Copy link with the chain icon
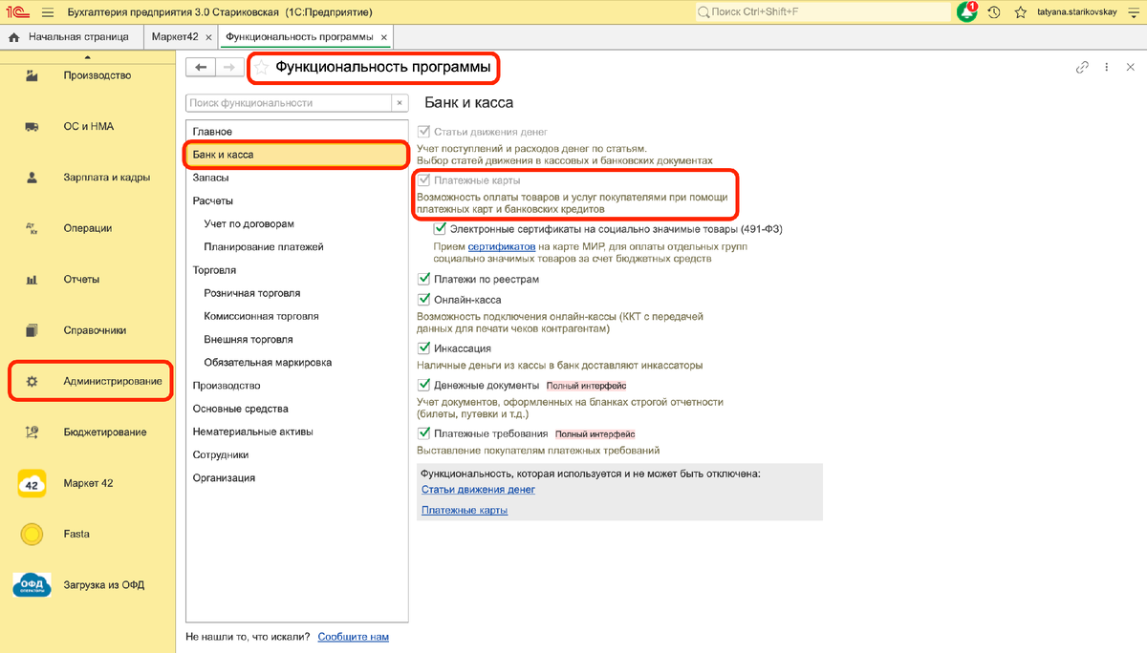This screenshot has width=1147, height=653. pyautogui.click(x=1082, y=67)
